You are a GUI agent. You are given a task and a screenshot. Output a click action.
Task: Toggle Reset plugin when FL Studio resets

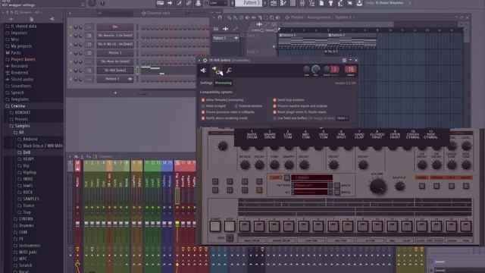[x=274, y=112]
